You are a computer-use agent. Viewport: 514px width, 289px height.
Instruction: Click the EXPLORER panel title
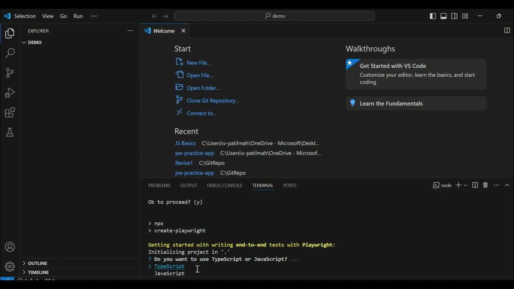38,31
